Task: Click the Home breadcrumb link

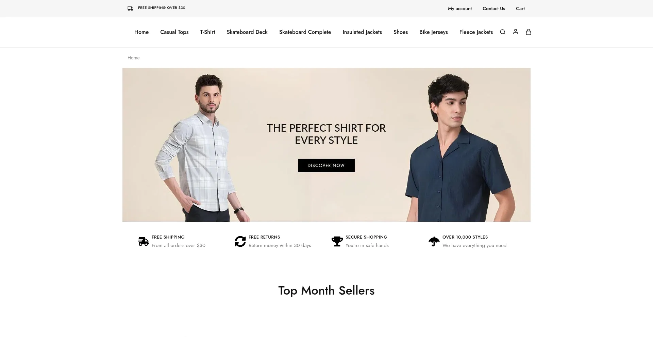Action: click(133, 58)
